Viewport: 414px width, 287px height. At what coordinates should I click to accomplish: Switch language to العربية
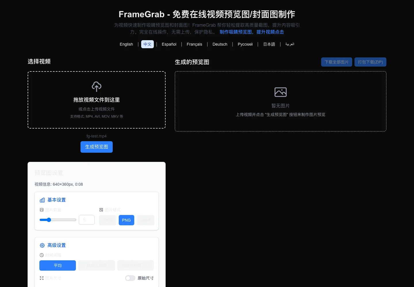point(290,44)
